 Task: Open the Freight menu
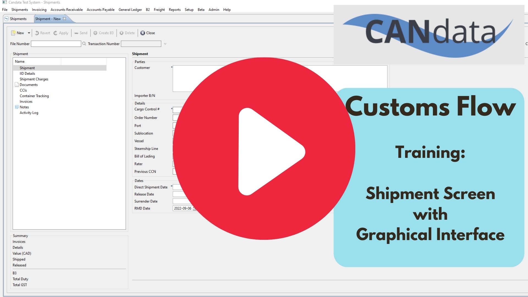159,10
